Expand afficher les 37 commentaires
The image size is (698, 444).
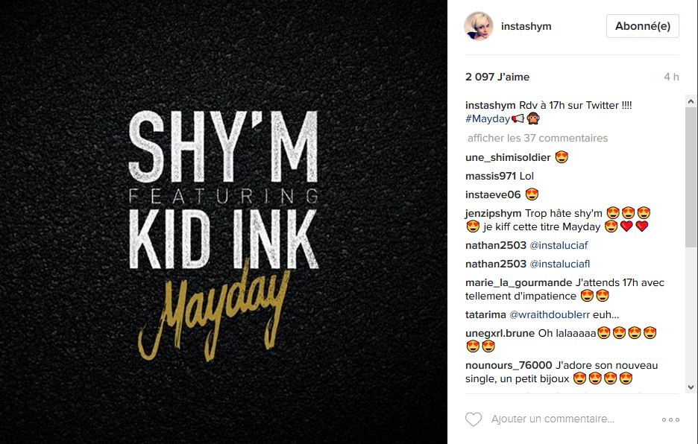tap(538, 138)
